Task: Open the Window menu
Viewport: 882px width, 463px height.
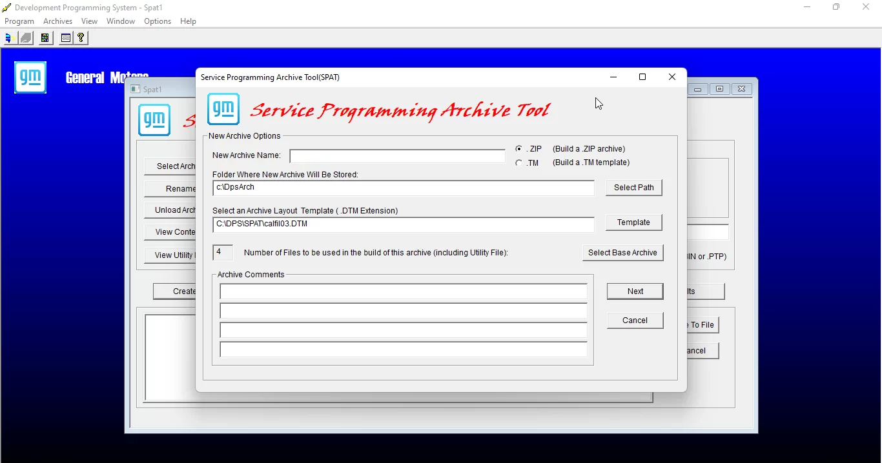Action: 120,21
